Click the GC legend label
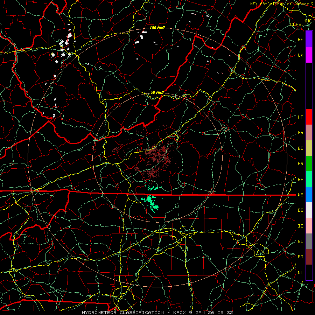This screenshot has height=315, width=315. click(300, 241)
